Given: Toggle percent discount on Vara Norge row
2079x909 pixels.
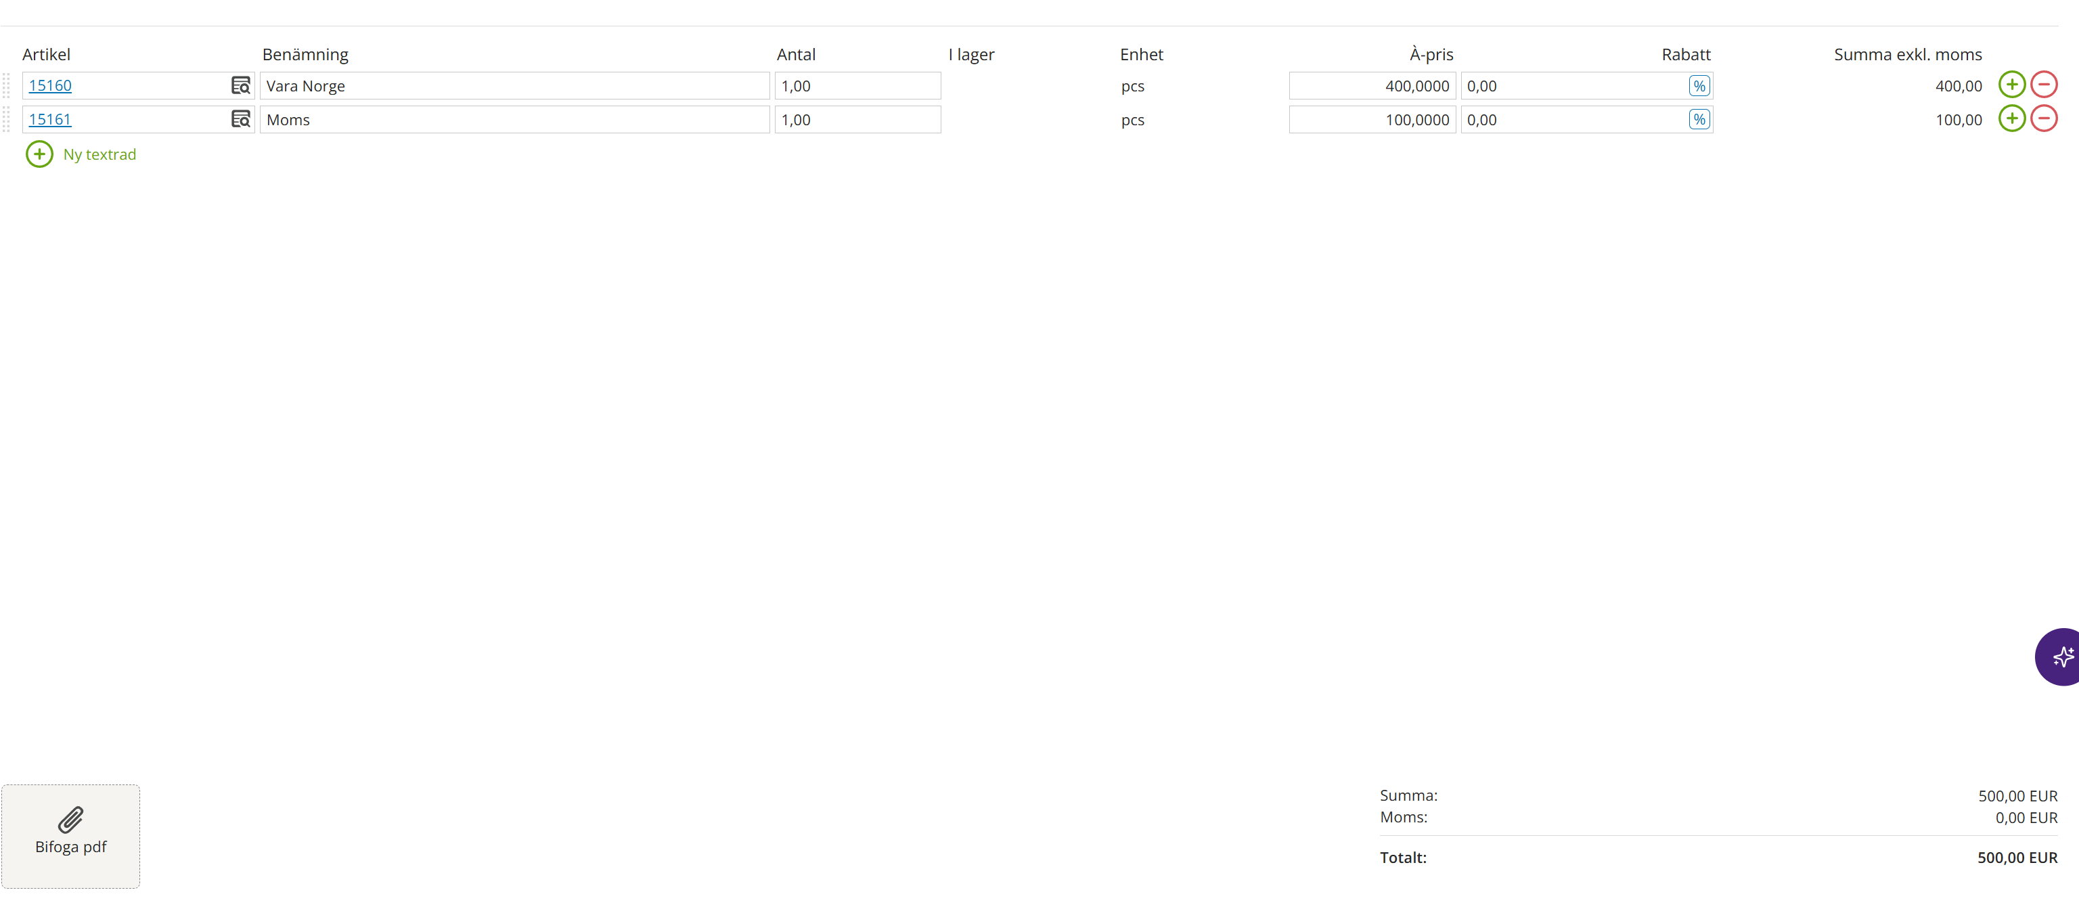Looking at the screenshot, I should pos(1699,85).
